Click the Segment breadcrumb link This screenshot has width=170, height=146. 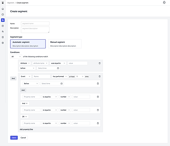pyautogui.click(x=11, y=3)
